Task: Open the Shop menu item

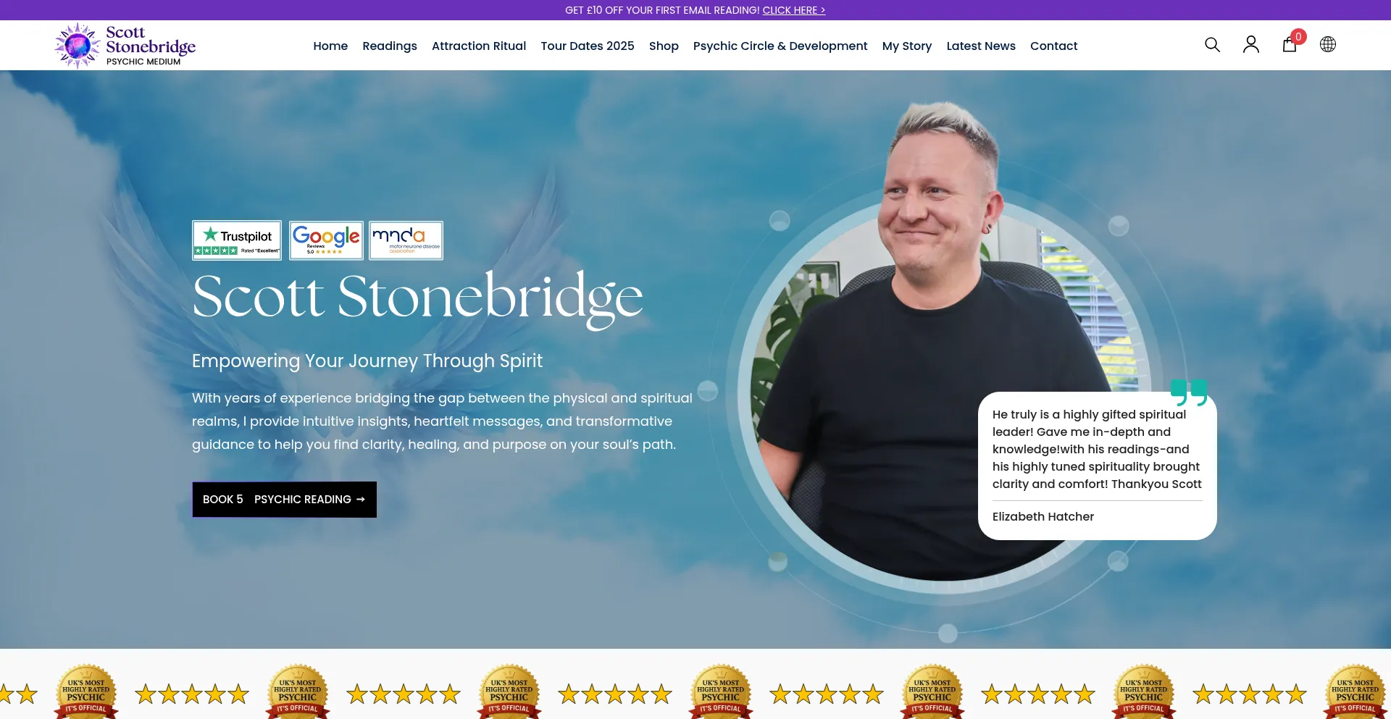Action: (x=664, y=46)
